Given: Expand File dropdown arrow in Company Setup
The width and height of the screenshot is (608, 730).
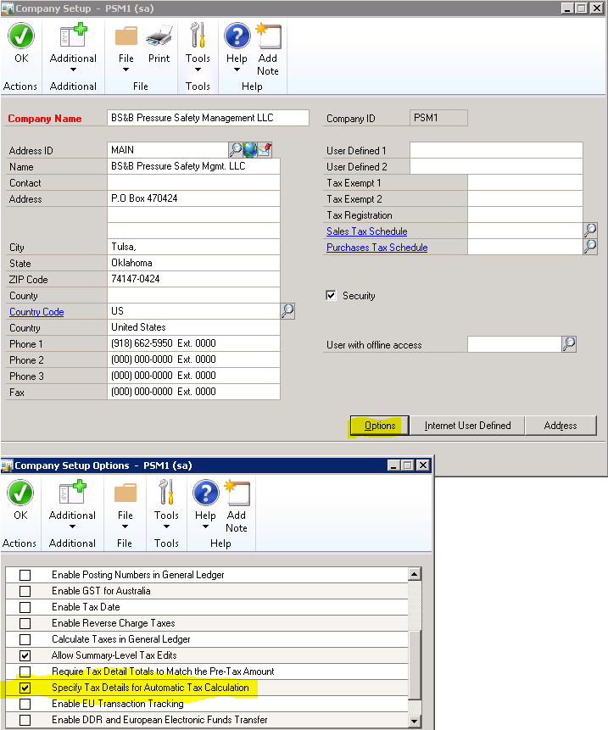Looking at the screenshot, I should [126, 70].
